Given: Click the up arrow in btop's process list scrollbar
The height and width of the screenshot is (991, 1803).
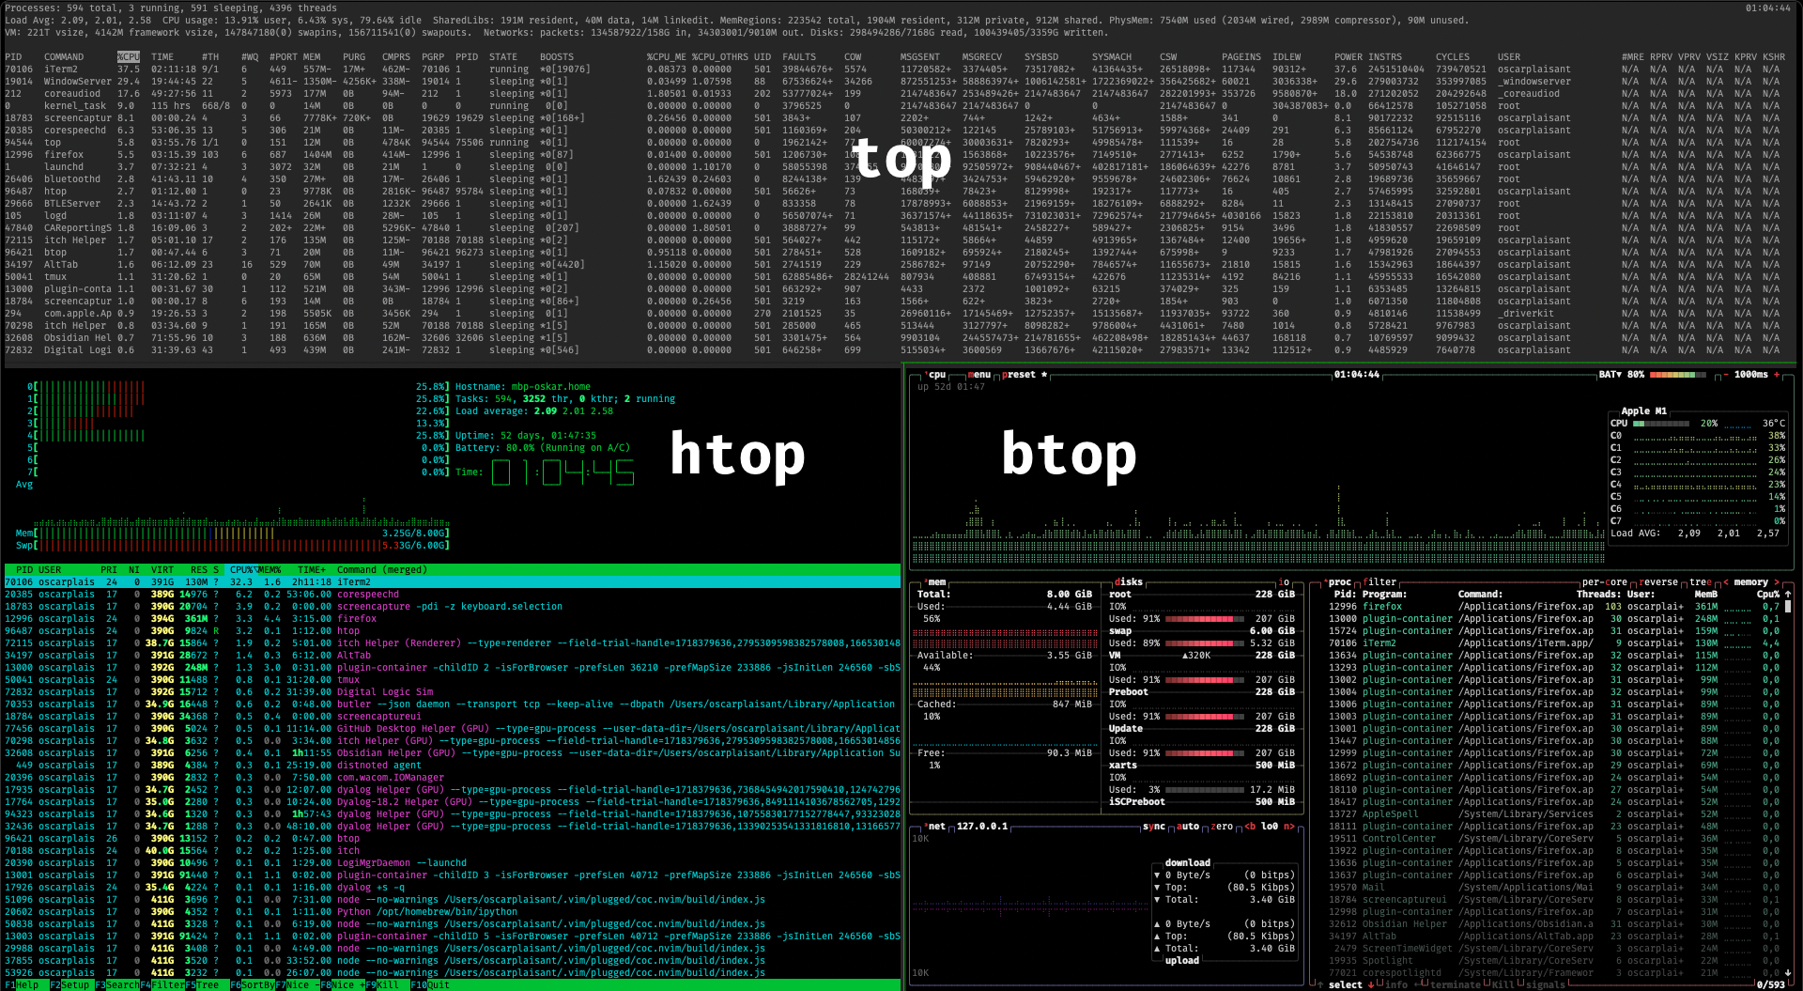Looking at the screenshot, I should tap(1787, 595).
